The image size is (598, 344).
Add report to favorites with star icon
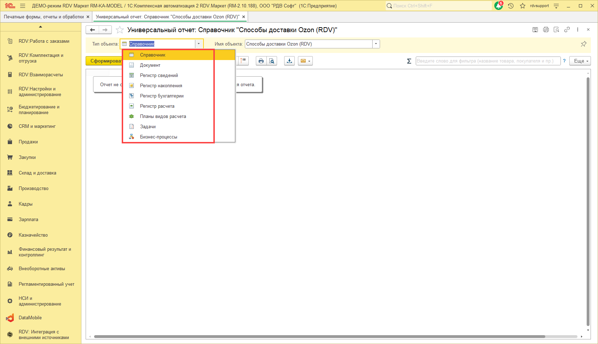pos(120,30)
